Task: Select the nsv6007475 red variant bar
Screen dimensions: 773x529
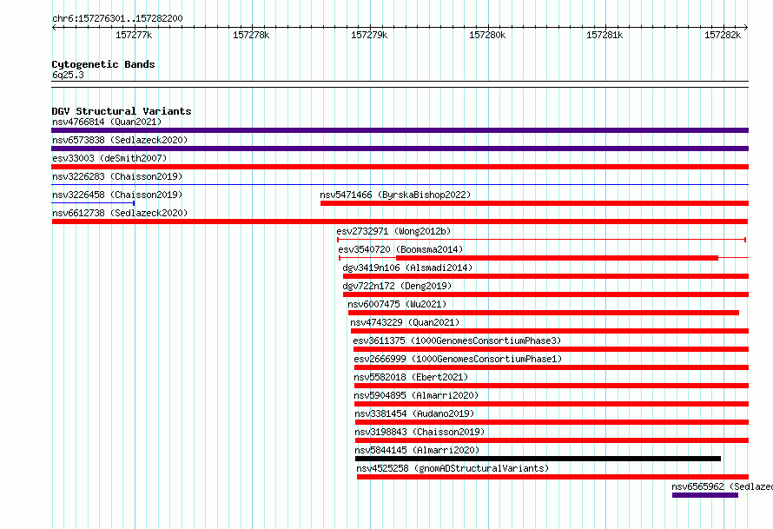Action: pos(543,313)
